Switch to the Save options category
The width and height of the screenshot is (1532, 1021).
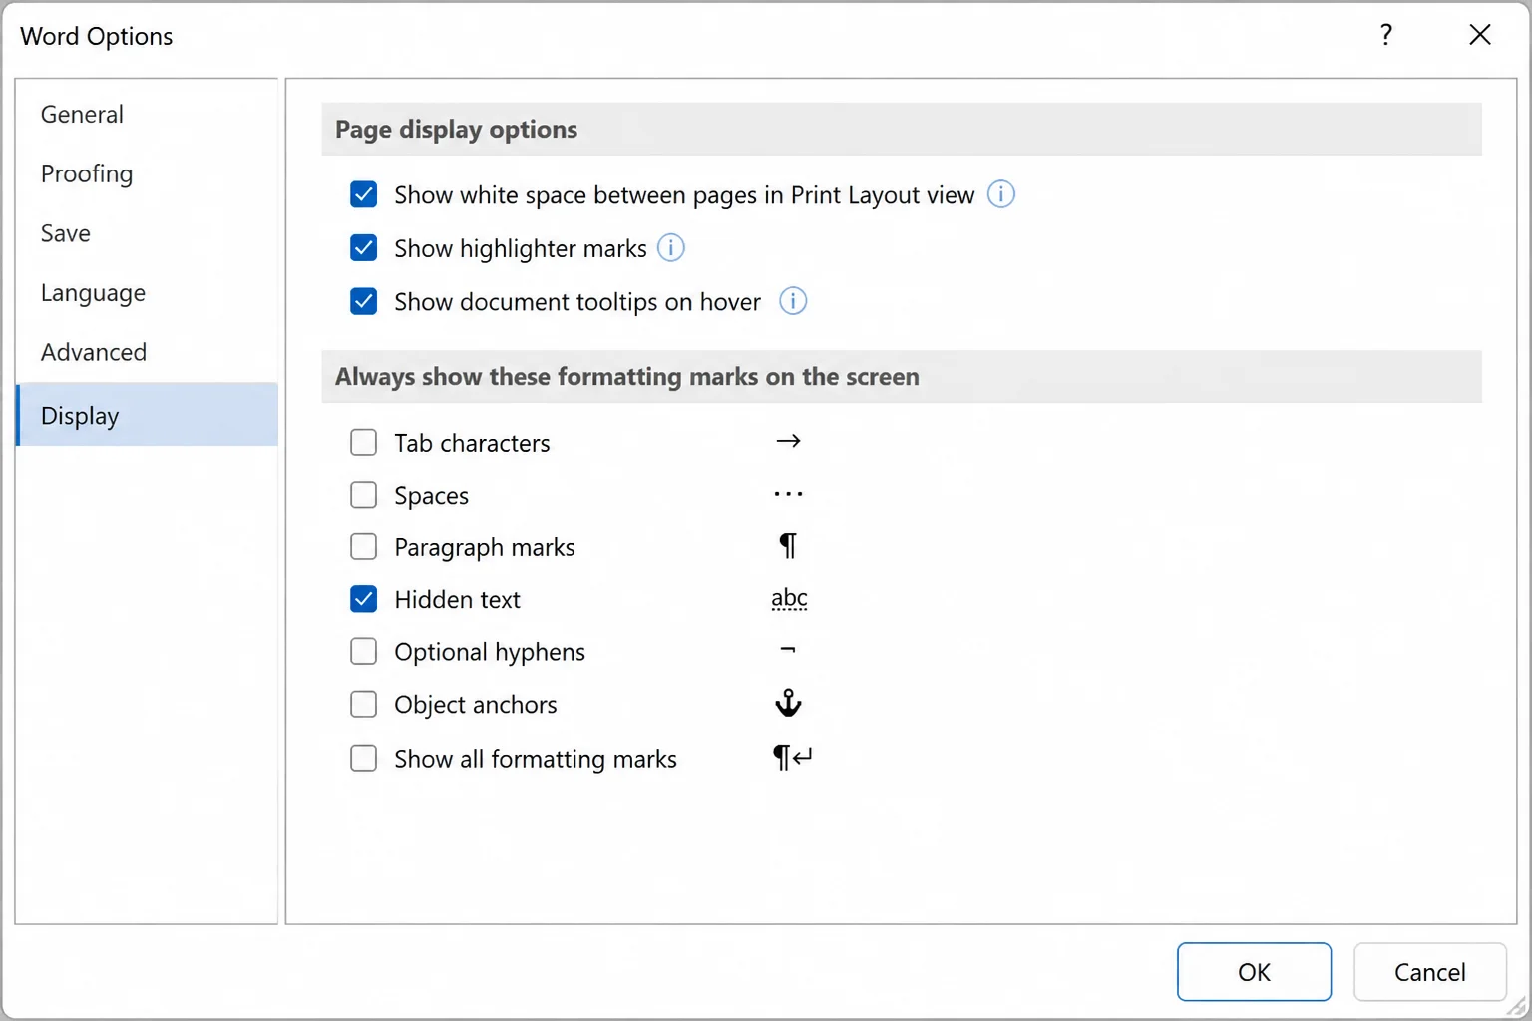147,233
